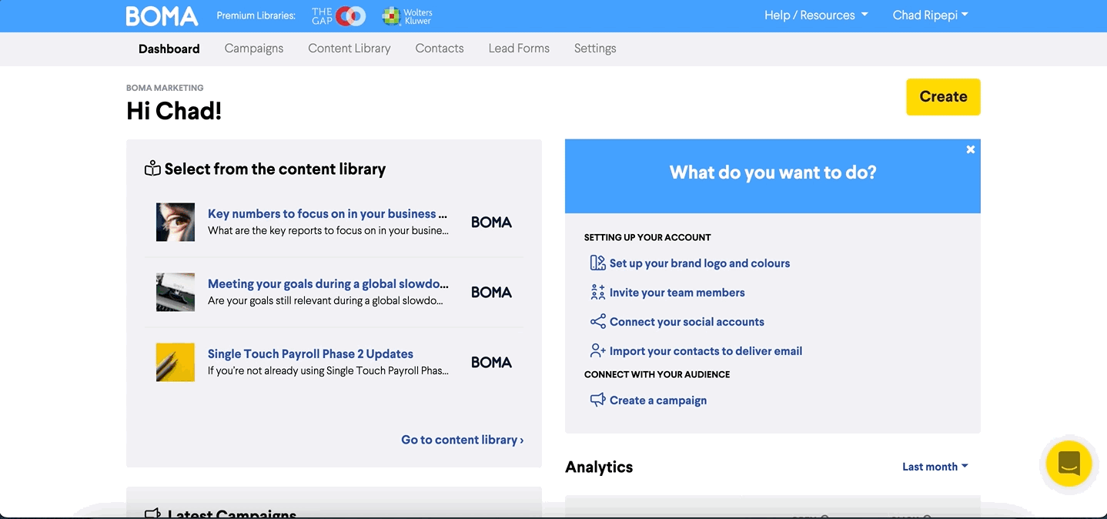Viewport: 1107px width, 519px height.
Task: Click Create a campaign link
Action: pos(658,400)
